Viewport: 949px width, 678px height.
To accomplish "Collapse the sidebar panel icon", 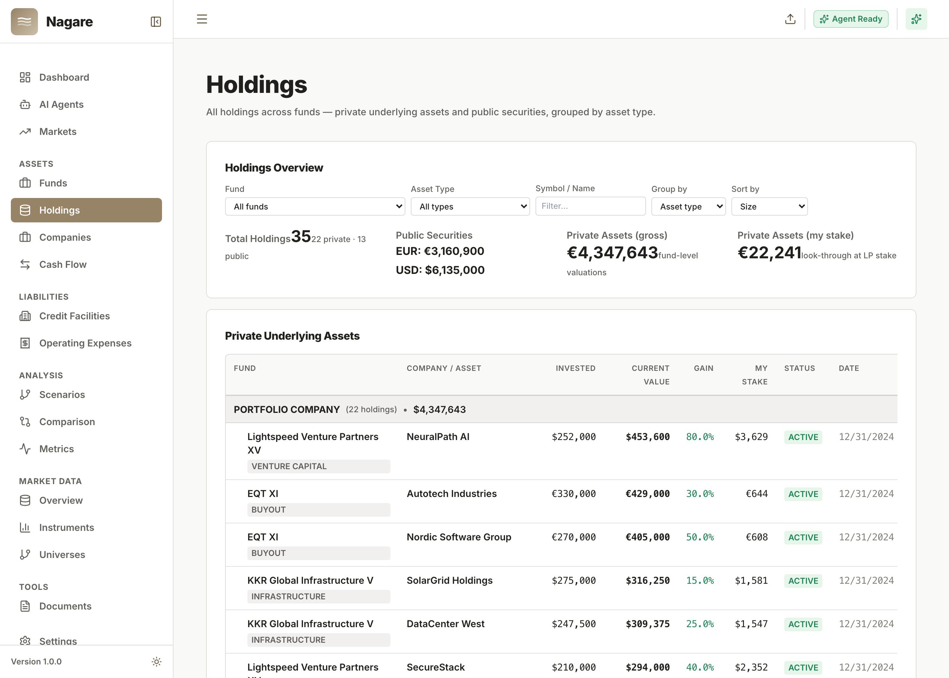I will point(156,22).
